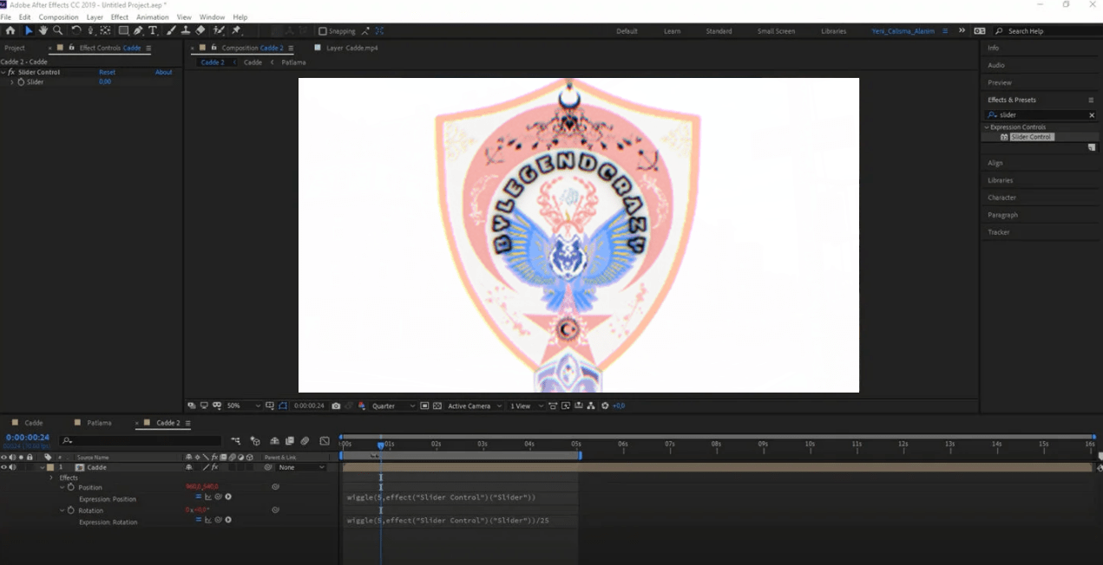Toggle the Position expression enable equals sign

(x=198, y=497)
